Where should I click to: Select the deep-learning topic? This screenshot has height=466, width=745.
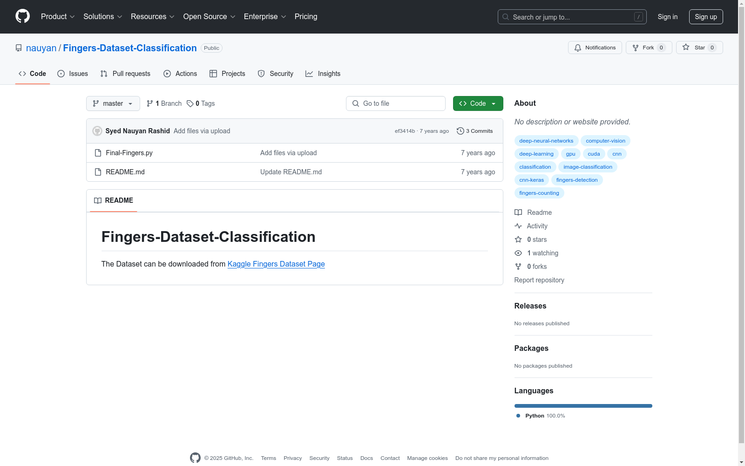[536, 154]
